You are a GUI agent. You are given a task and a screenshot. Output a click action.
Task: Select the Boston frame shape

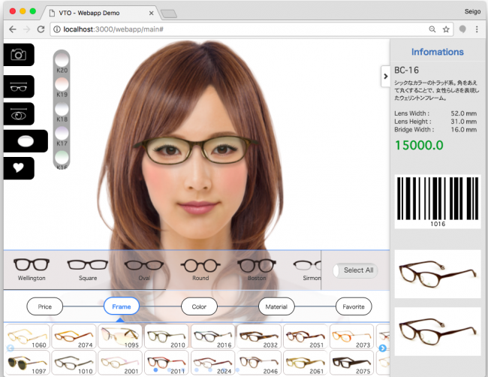(257, 268)
